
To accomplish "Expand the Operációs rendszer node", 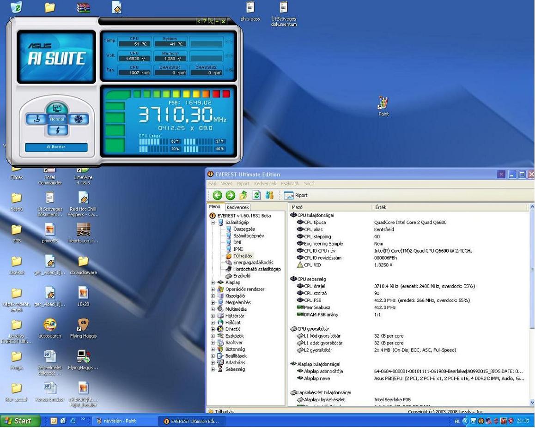I will coord(213,289).
